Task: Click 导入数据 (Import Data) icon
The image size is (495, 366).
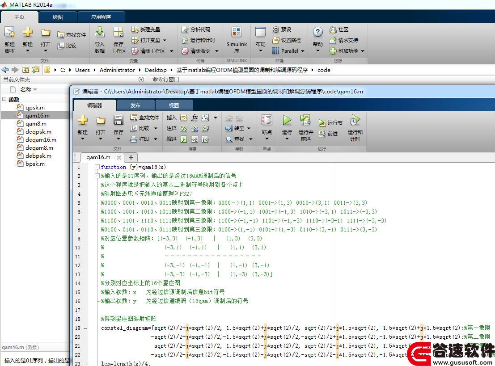Action: click(99, 32)
